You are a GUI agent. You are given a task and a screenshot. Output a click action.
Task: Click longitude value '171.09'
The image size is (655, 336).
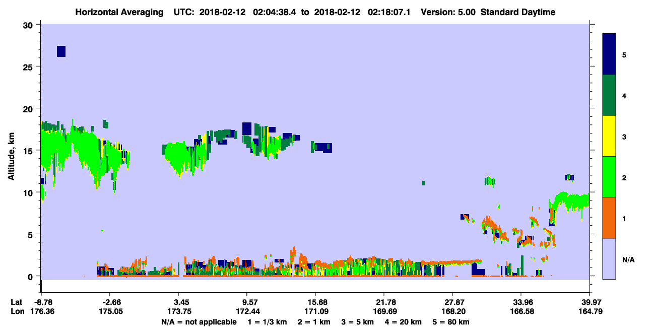coord(315,312)
